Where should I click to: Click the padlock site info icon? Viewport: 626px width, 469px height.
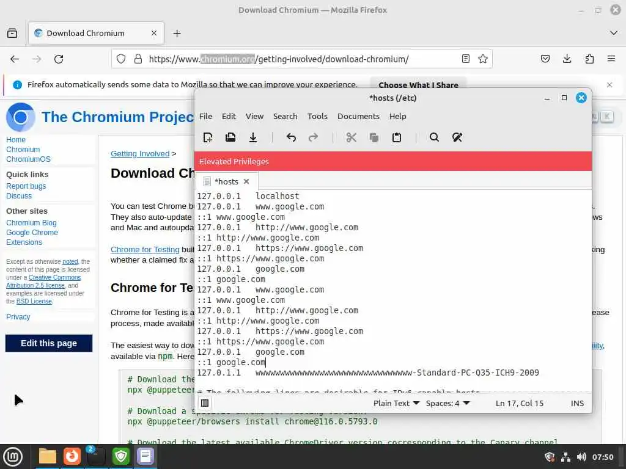coord(138,59)
